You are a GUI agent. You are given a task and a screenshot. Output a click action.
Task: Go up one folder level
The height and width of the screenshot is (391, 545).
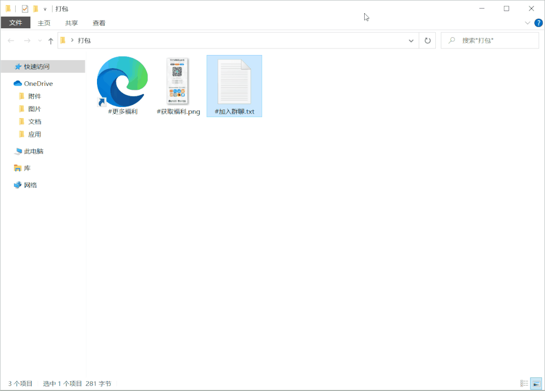tap(51, 41)
